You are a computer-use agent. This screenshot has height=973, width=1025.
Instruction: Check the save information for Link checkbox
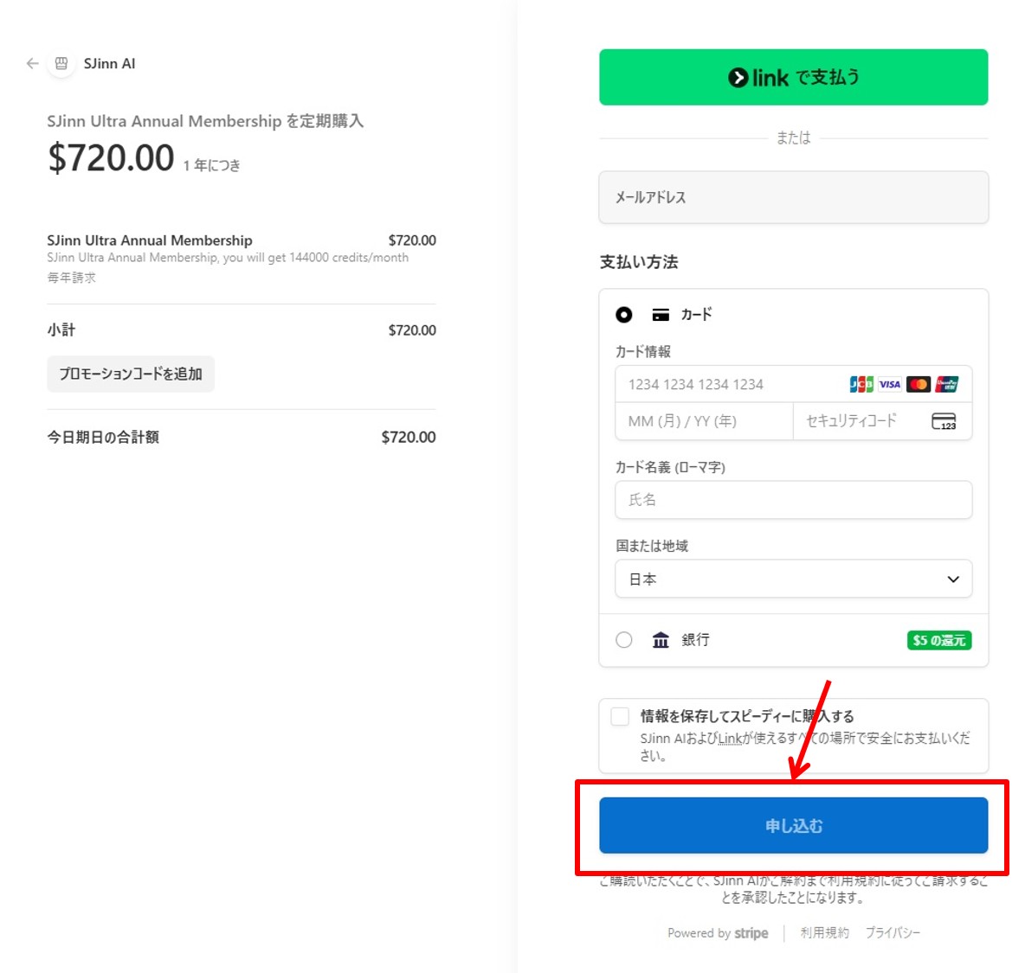(x=620, y=716)
